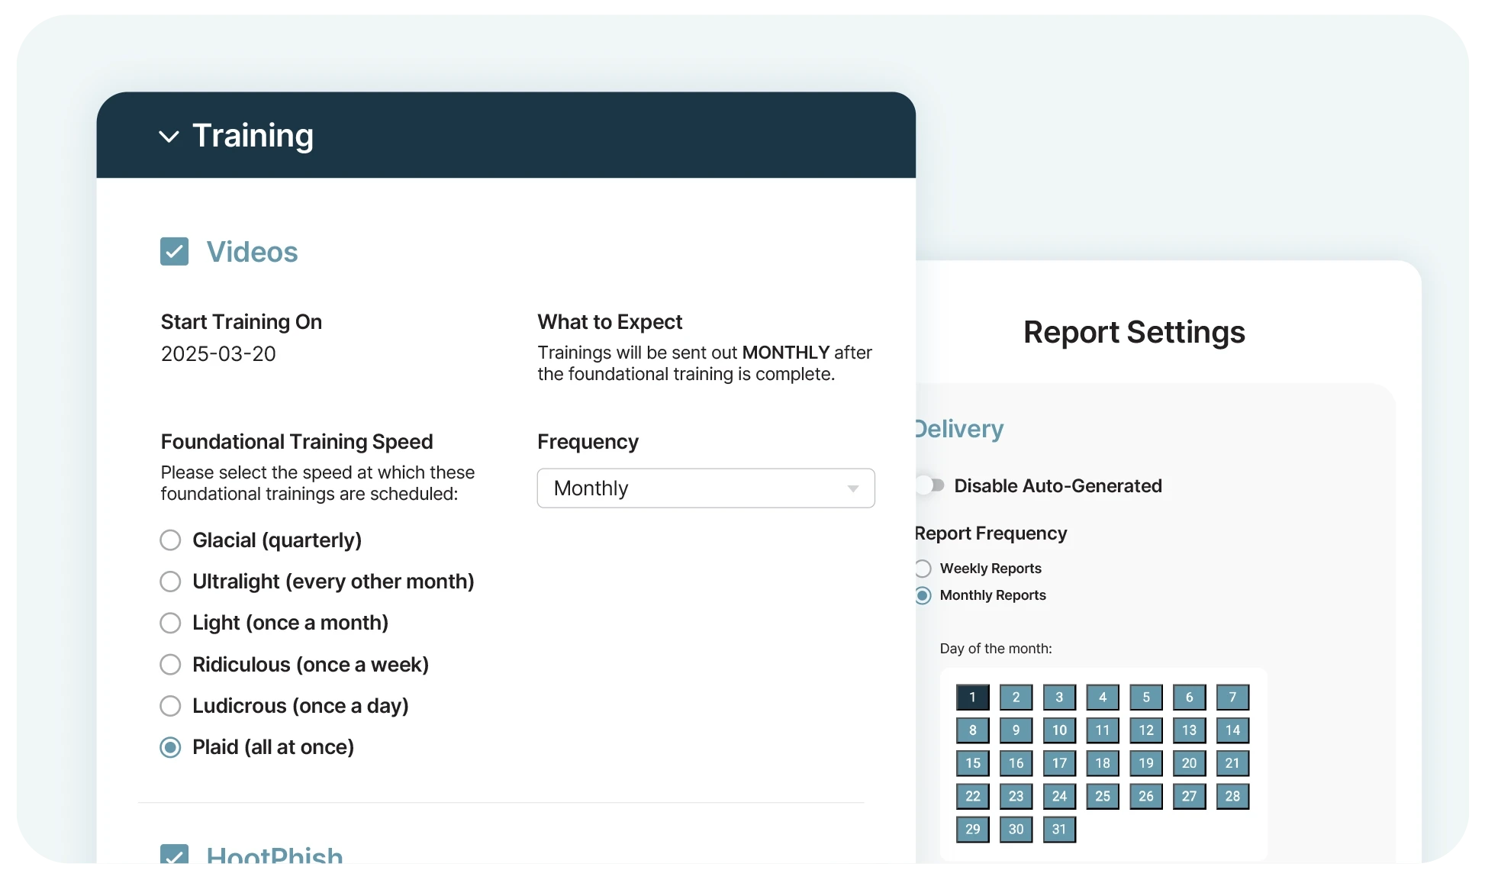Click the 'Report Frequency' label
The image size is (1485, 883).
(x=991, y=533)
